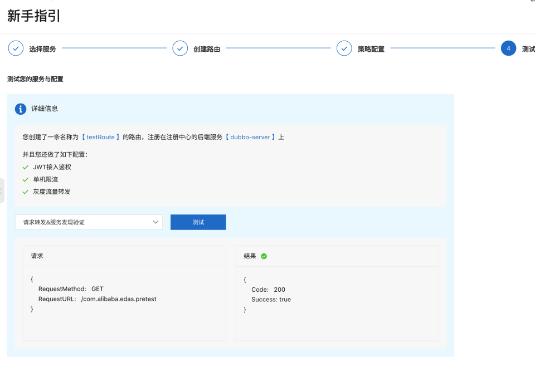
Task: Go to the 策略配置 step label
Action: point(371,49)
